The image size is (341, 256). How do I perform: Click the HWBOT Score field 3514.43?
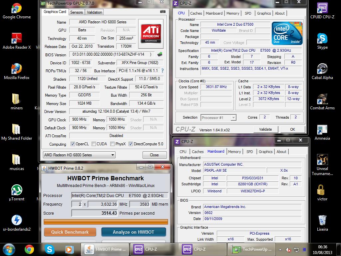pyautogui.click(x=95, y=213)
